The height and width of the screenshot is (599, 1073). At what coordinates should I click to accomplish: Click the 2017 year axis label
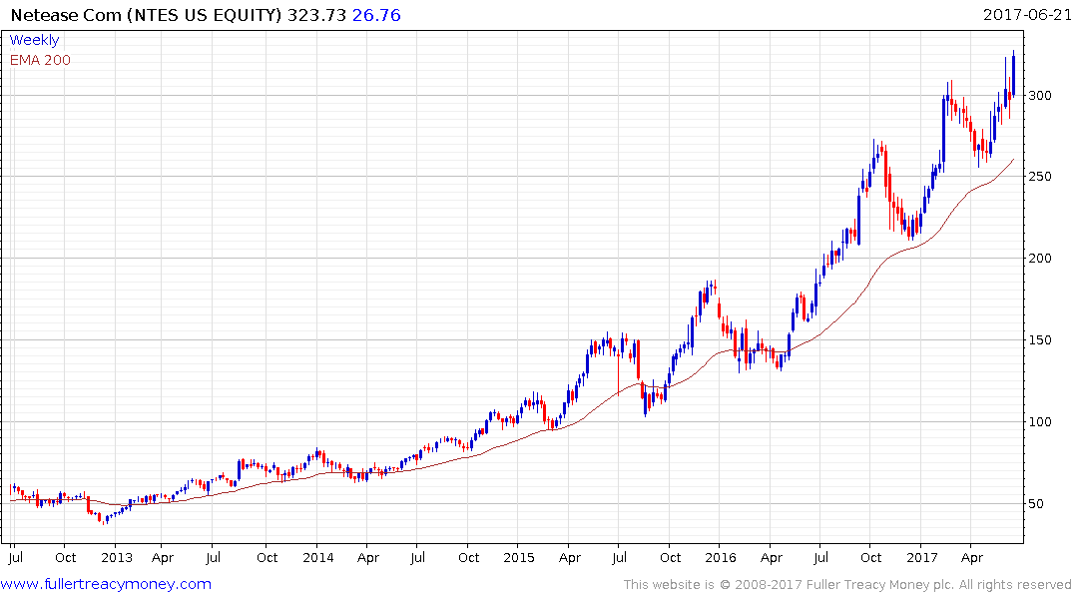922,558
